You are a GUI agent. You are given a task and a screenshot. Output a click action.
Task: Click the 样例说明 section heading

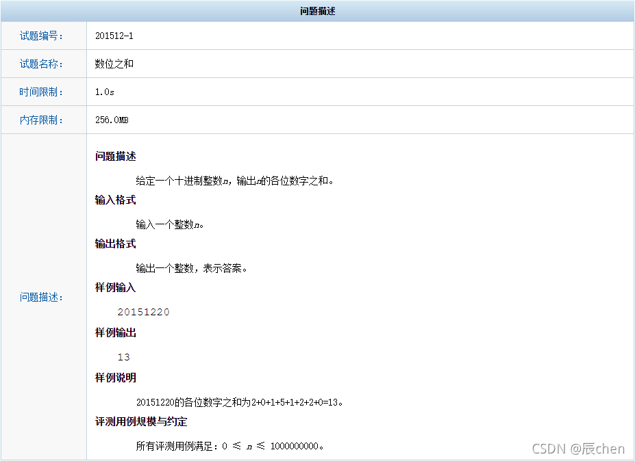[114, 378]
